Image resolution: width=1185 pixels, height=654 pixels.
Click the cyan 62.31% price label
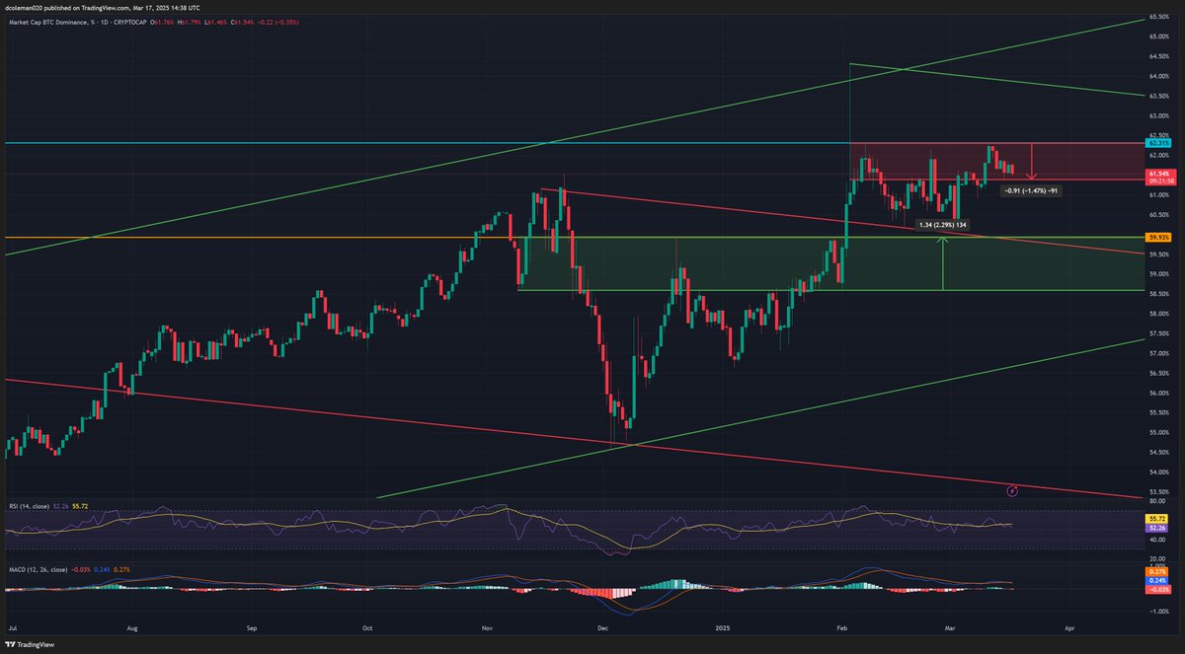(1158, 143)
